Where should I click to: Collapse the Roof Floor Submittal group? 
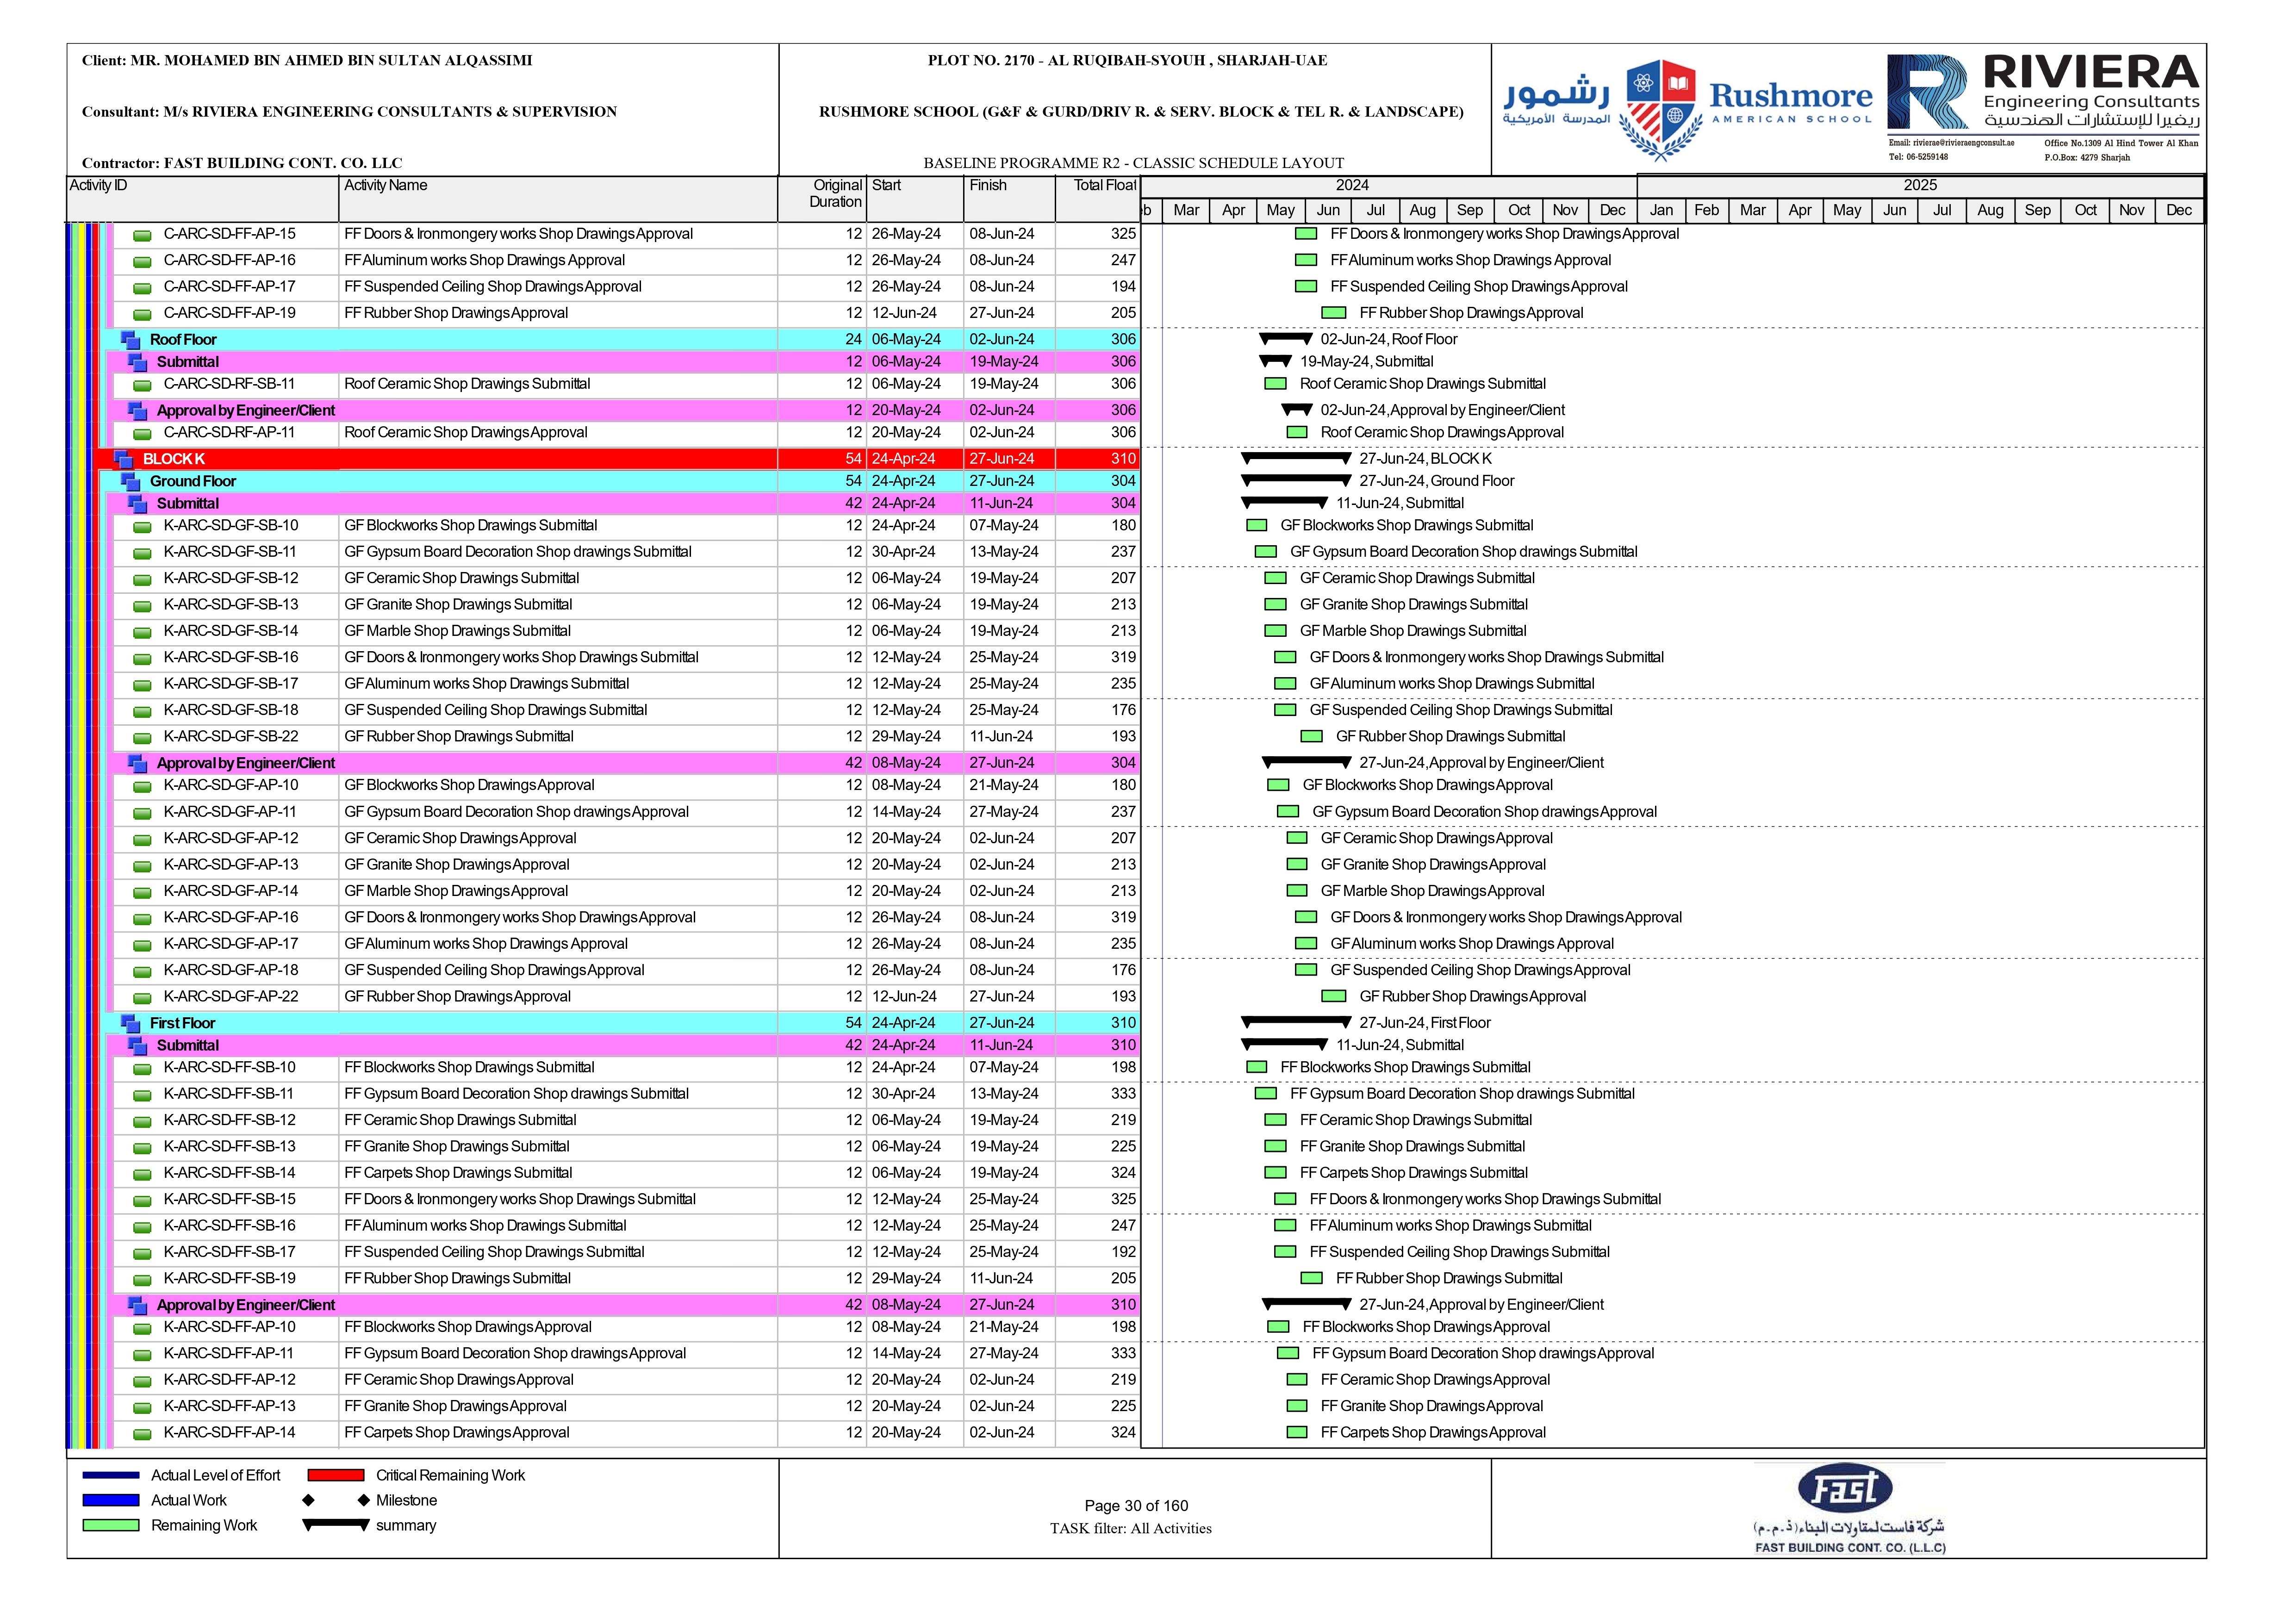click(x=138, y=362)
